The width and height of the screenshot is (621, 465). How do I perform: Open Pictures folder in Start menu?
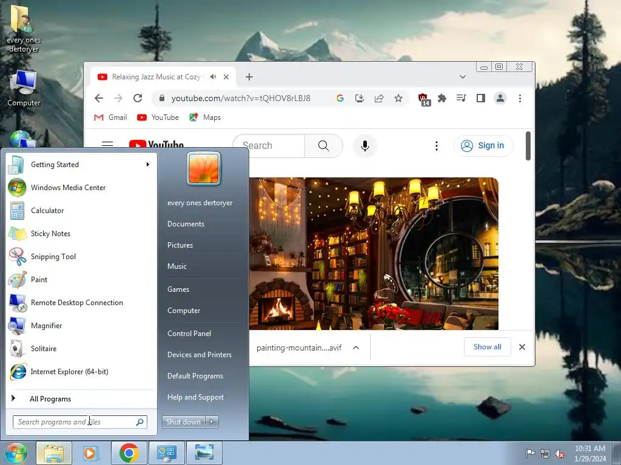(x=180, y=245)
